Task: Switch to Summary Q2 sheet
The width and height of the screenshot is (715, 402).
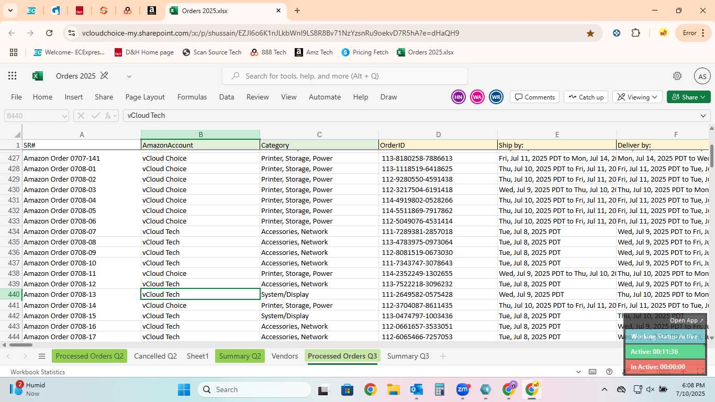Action: [240, 356]
